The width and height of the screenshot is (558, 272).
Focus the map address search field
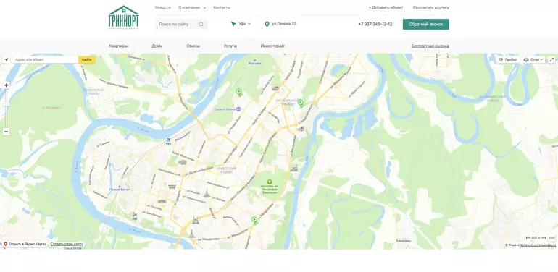tap(45, 59)
